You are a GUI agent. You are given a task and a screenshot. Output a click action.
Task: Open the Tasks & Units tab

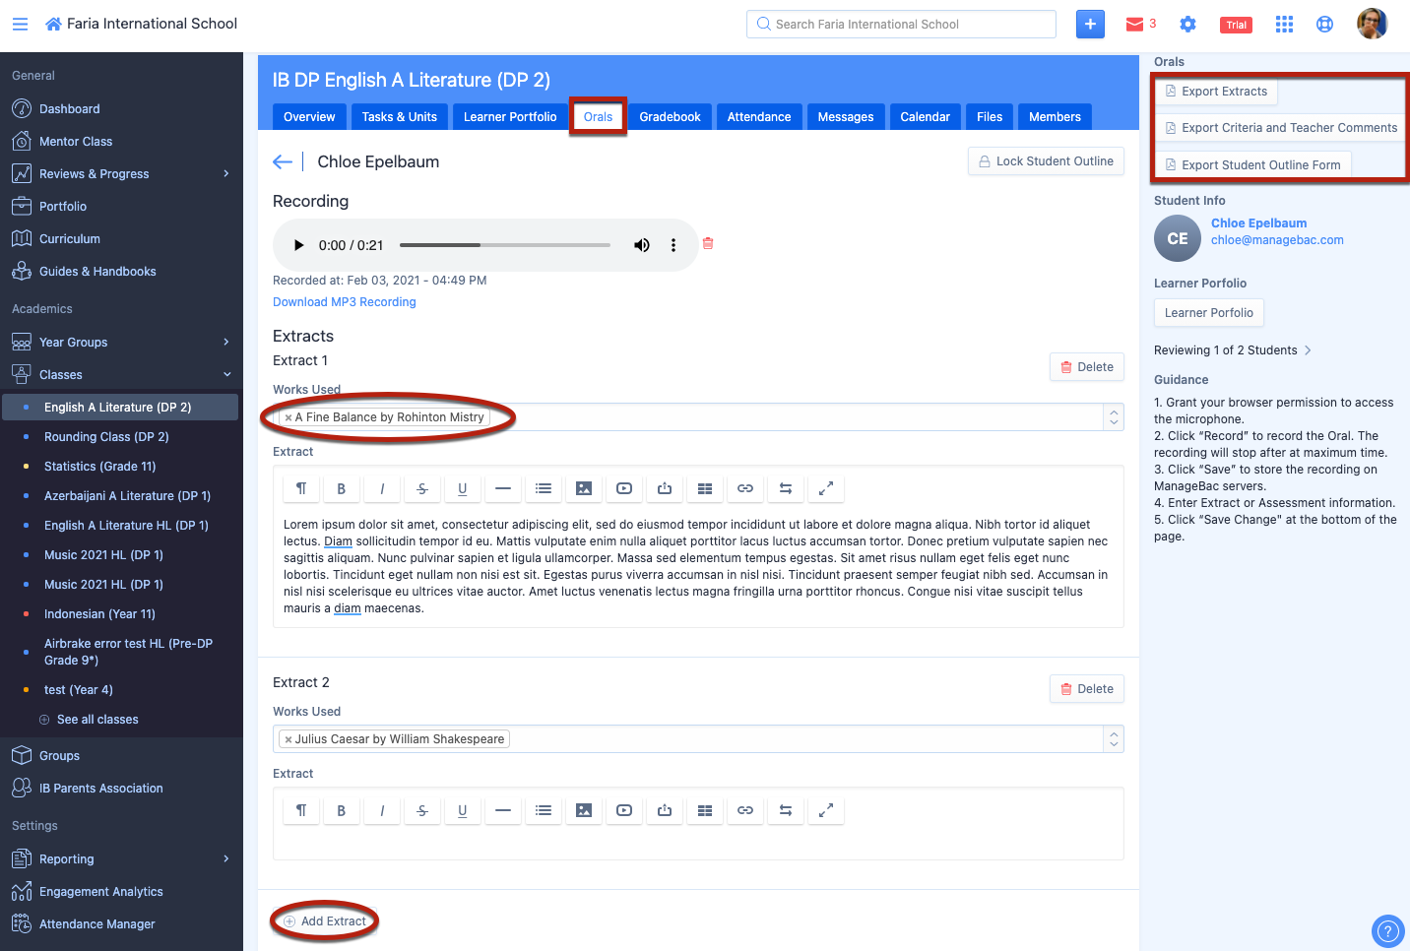coord(399,117)
